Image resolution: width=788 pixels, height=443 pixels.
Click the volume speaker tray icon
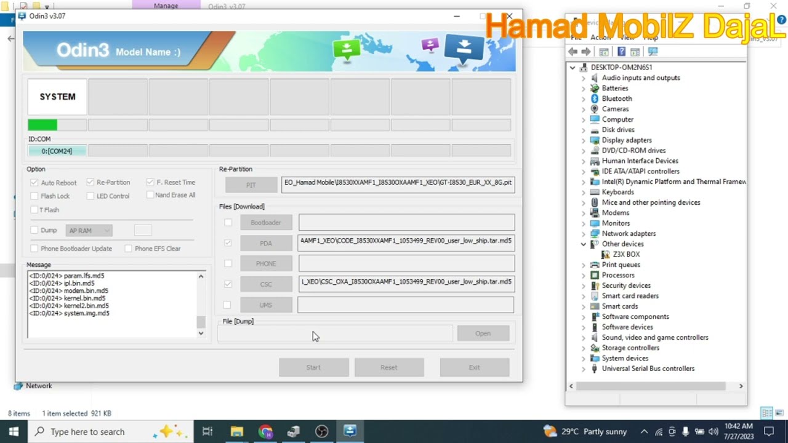click(x=714, y=431)
